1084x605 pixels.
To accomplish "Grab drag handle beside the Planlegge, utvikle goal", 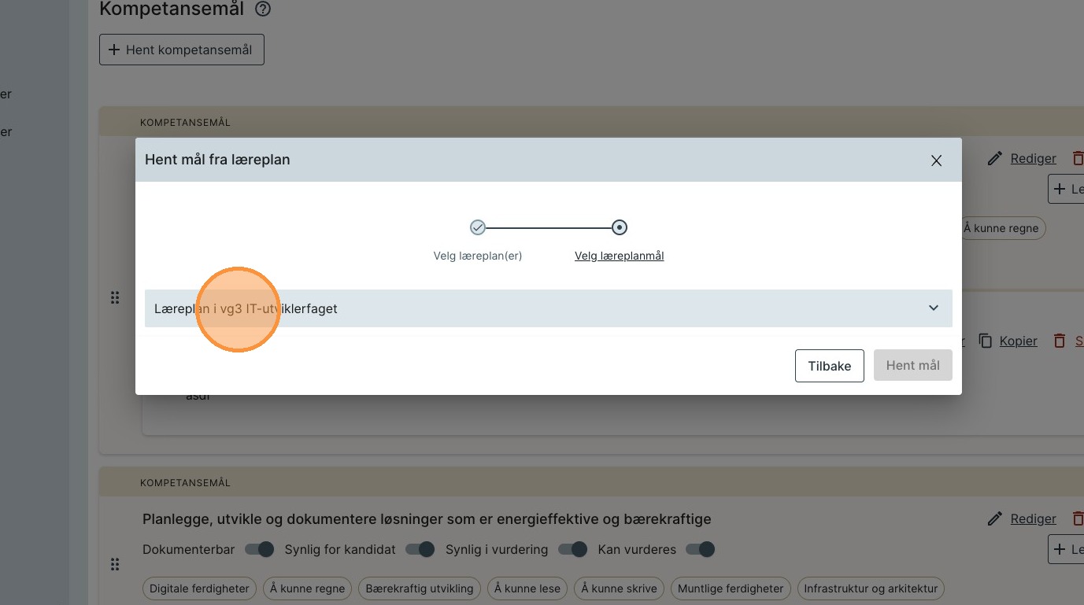I will pos(115,564).
